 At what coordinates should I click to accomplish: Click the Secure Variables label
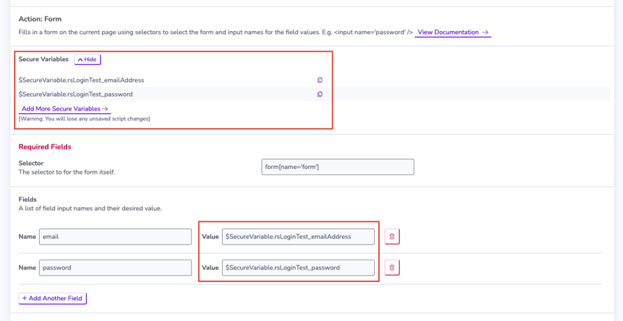click(44, 59)
